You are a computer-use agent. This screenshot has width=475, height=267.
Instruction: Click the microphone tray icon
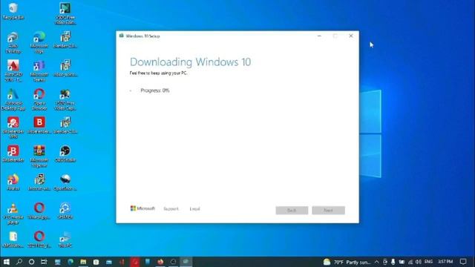click(393, 262)
